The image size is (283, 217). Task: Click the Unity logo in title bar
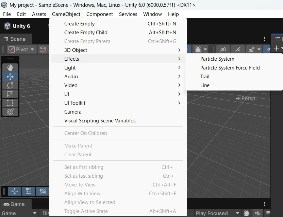point(4,5)
